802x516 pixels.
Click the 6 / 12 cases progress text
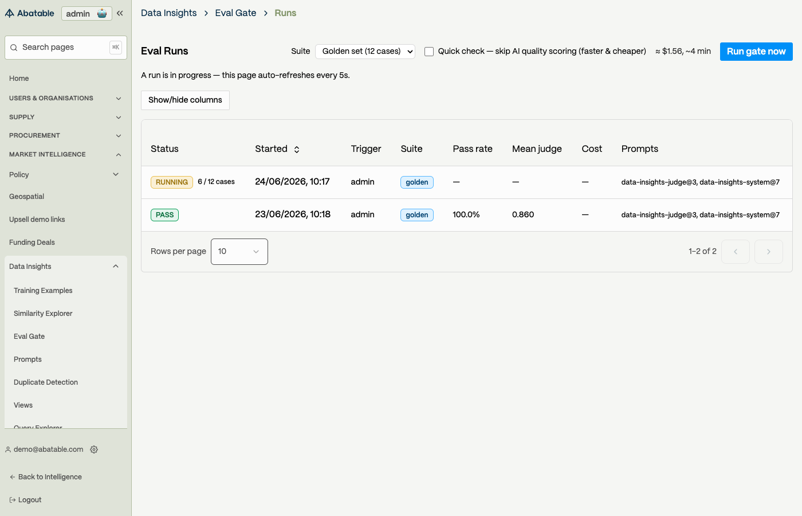[x=216, y=182]
